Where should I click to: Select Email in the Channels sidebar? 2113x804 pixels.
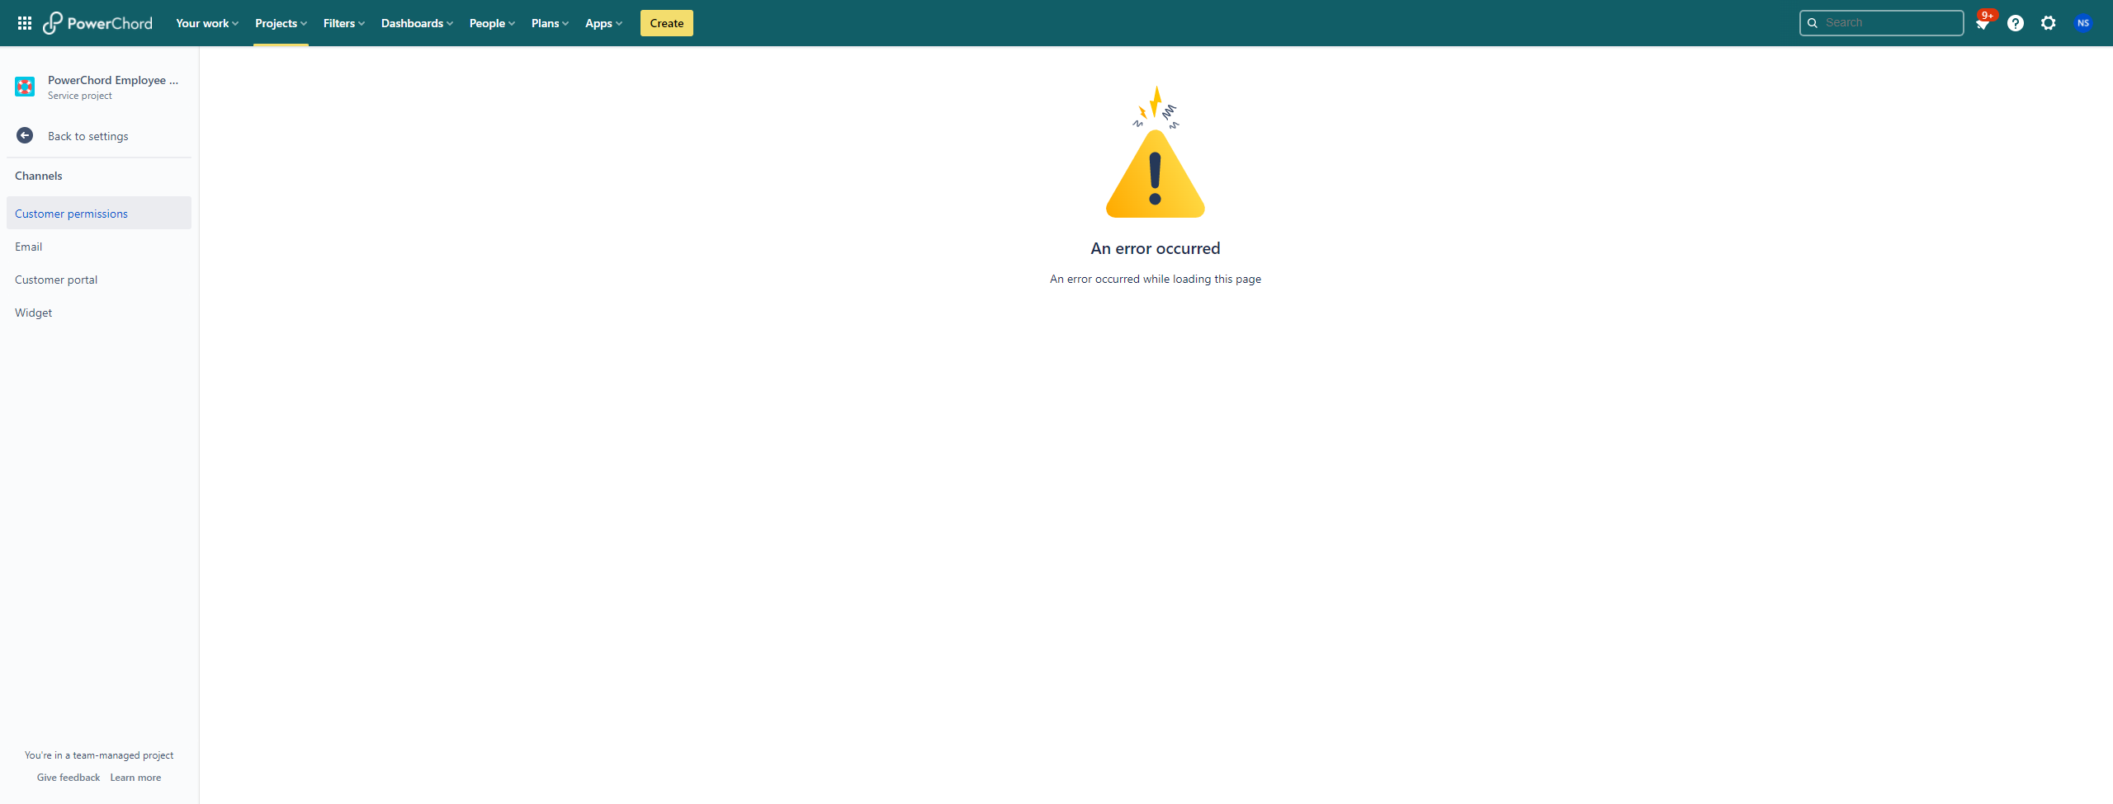pyautogui.click(x=99, y=246)
